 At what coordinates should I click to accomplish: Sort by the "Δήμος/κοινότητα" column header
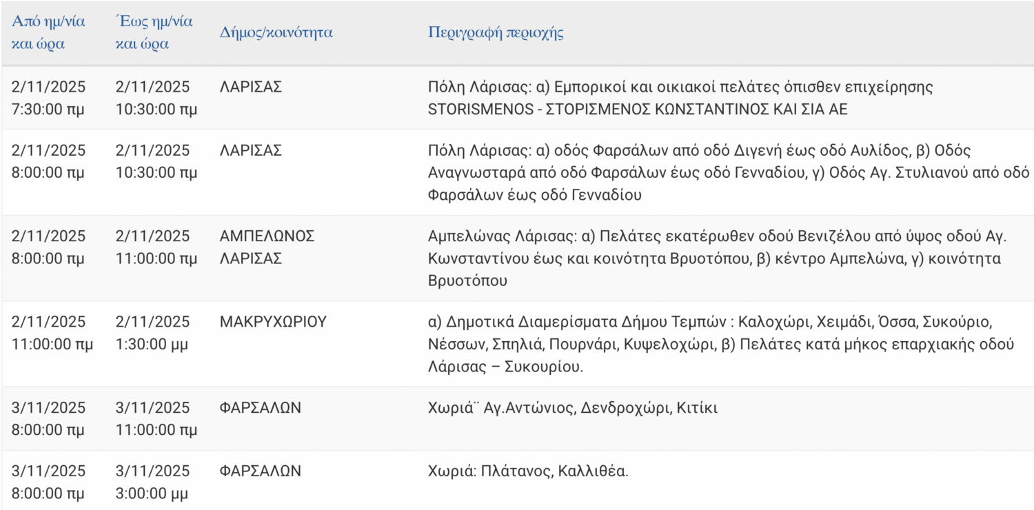click(276, 32)
